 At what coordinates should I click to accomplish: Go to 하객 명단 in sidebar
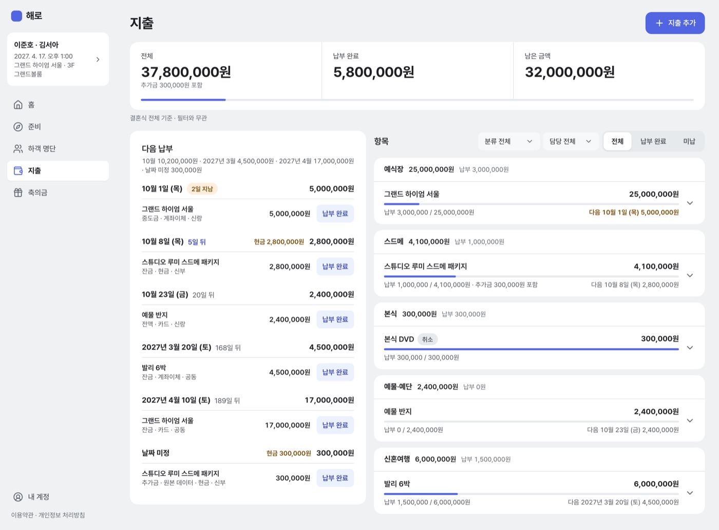point(58,149)
